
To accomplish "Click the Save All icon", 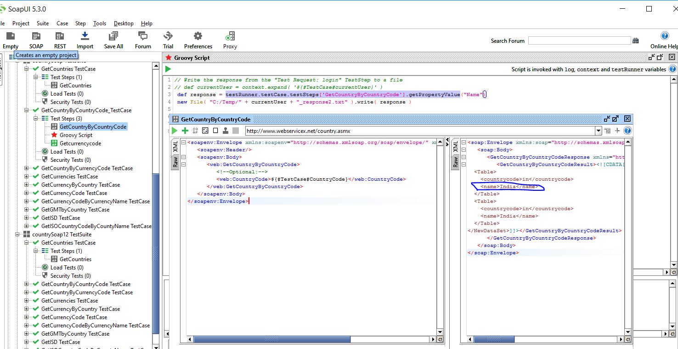I will tap(113, 37).
